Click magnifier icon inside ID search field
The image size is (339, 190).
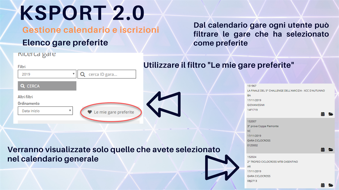pos(83,75)
